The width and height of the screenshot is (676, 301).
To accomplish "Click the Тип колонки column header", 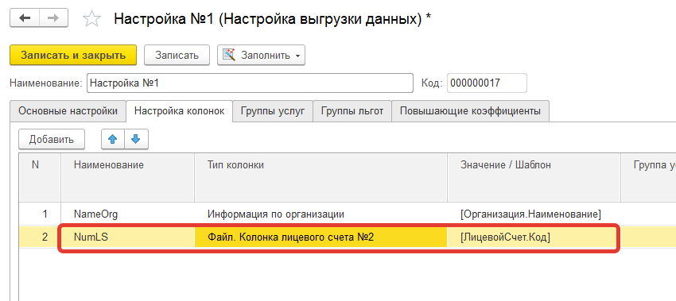I will point(321,177).
